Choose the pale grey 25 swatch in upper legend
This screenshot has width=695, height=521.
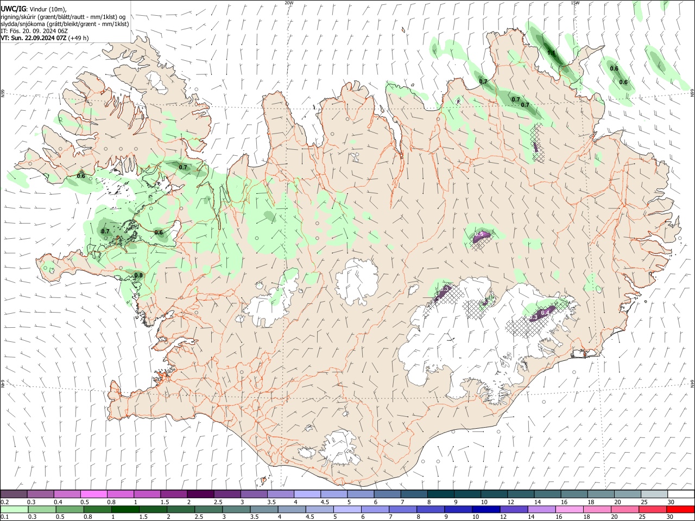[653, 494]
